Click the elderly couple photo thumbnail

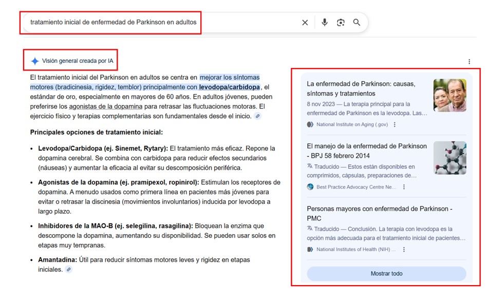pos(450,95)
